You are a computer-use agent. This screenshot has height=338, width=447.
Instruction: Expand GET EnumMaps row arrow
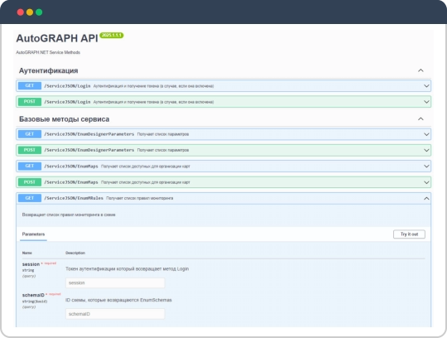click(426, 167)
